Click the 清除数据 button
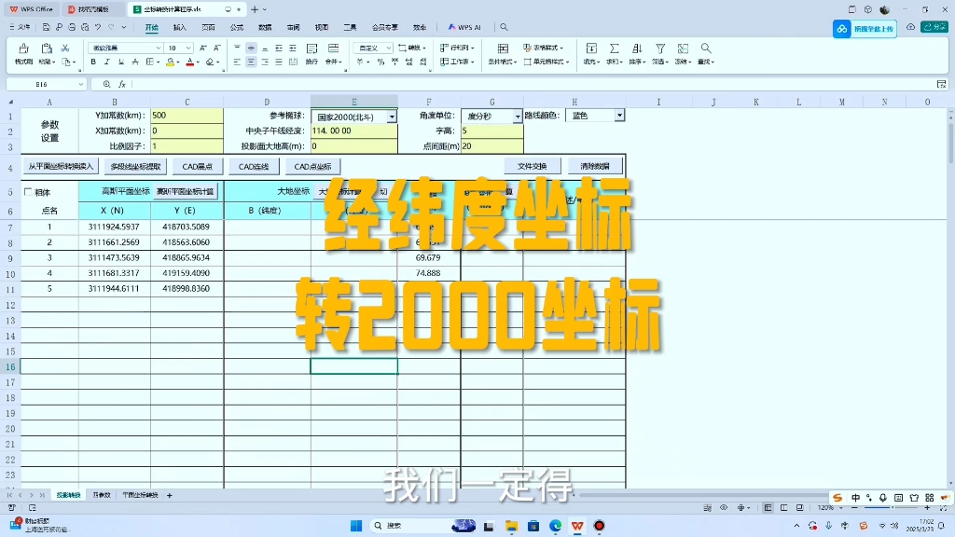Image resolution: width=955 pixels, height=537 pixels. 593,165
